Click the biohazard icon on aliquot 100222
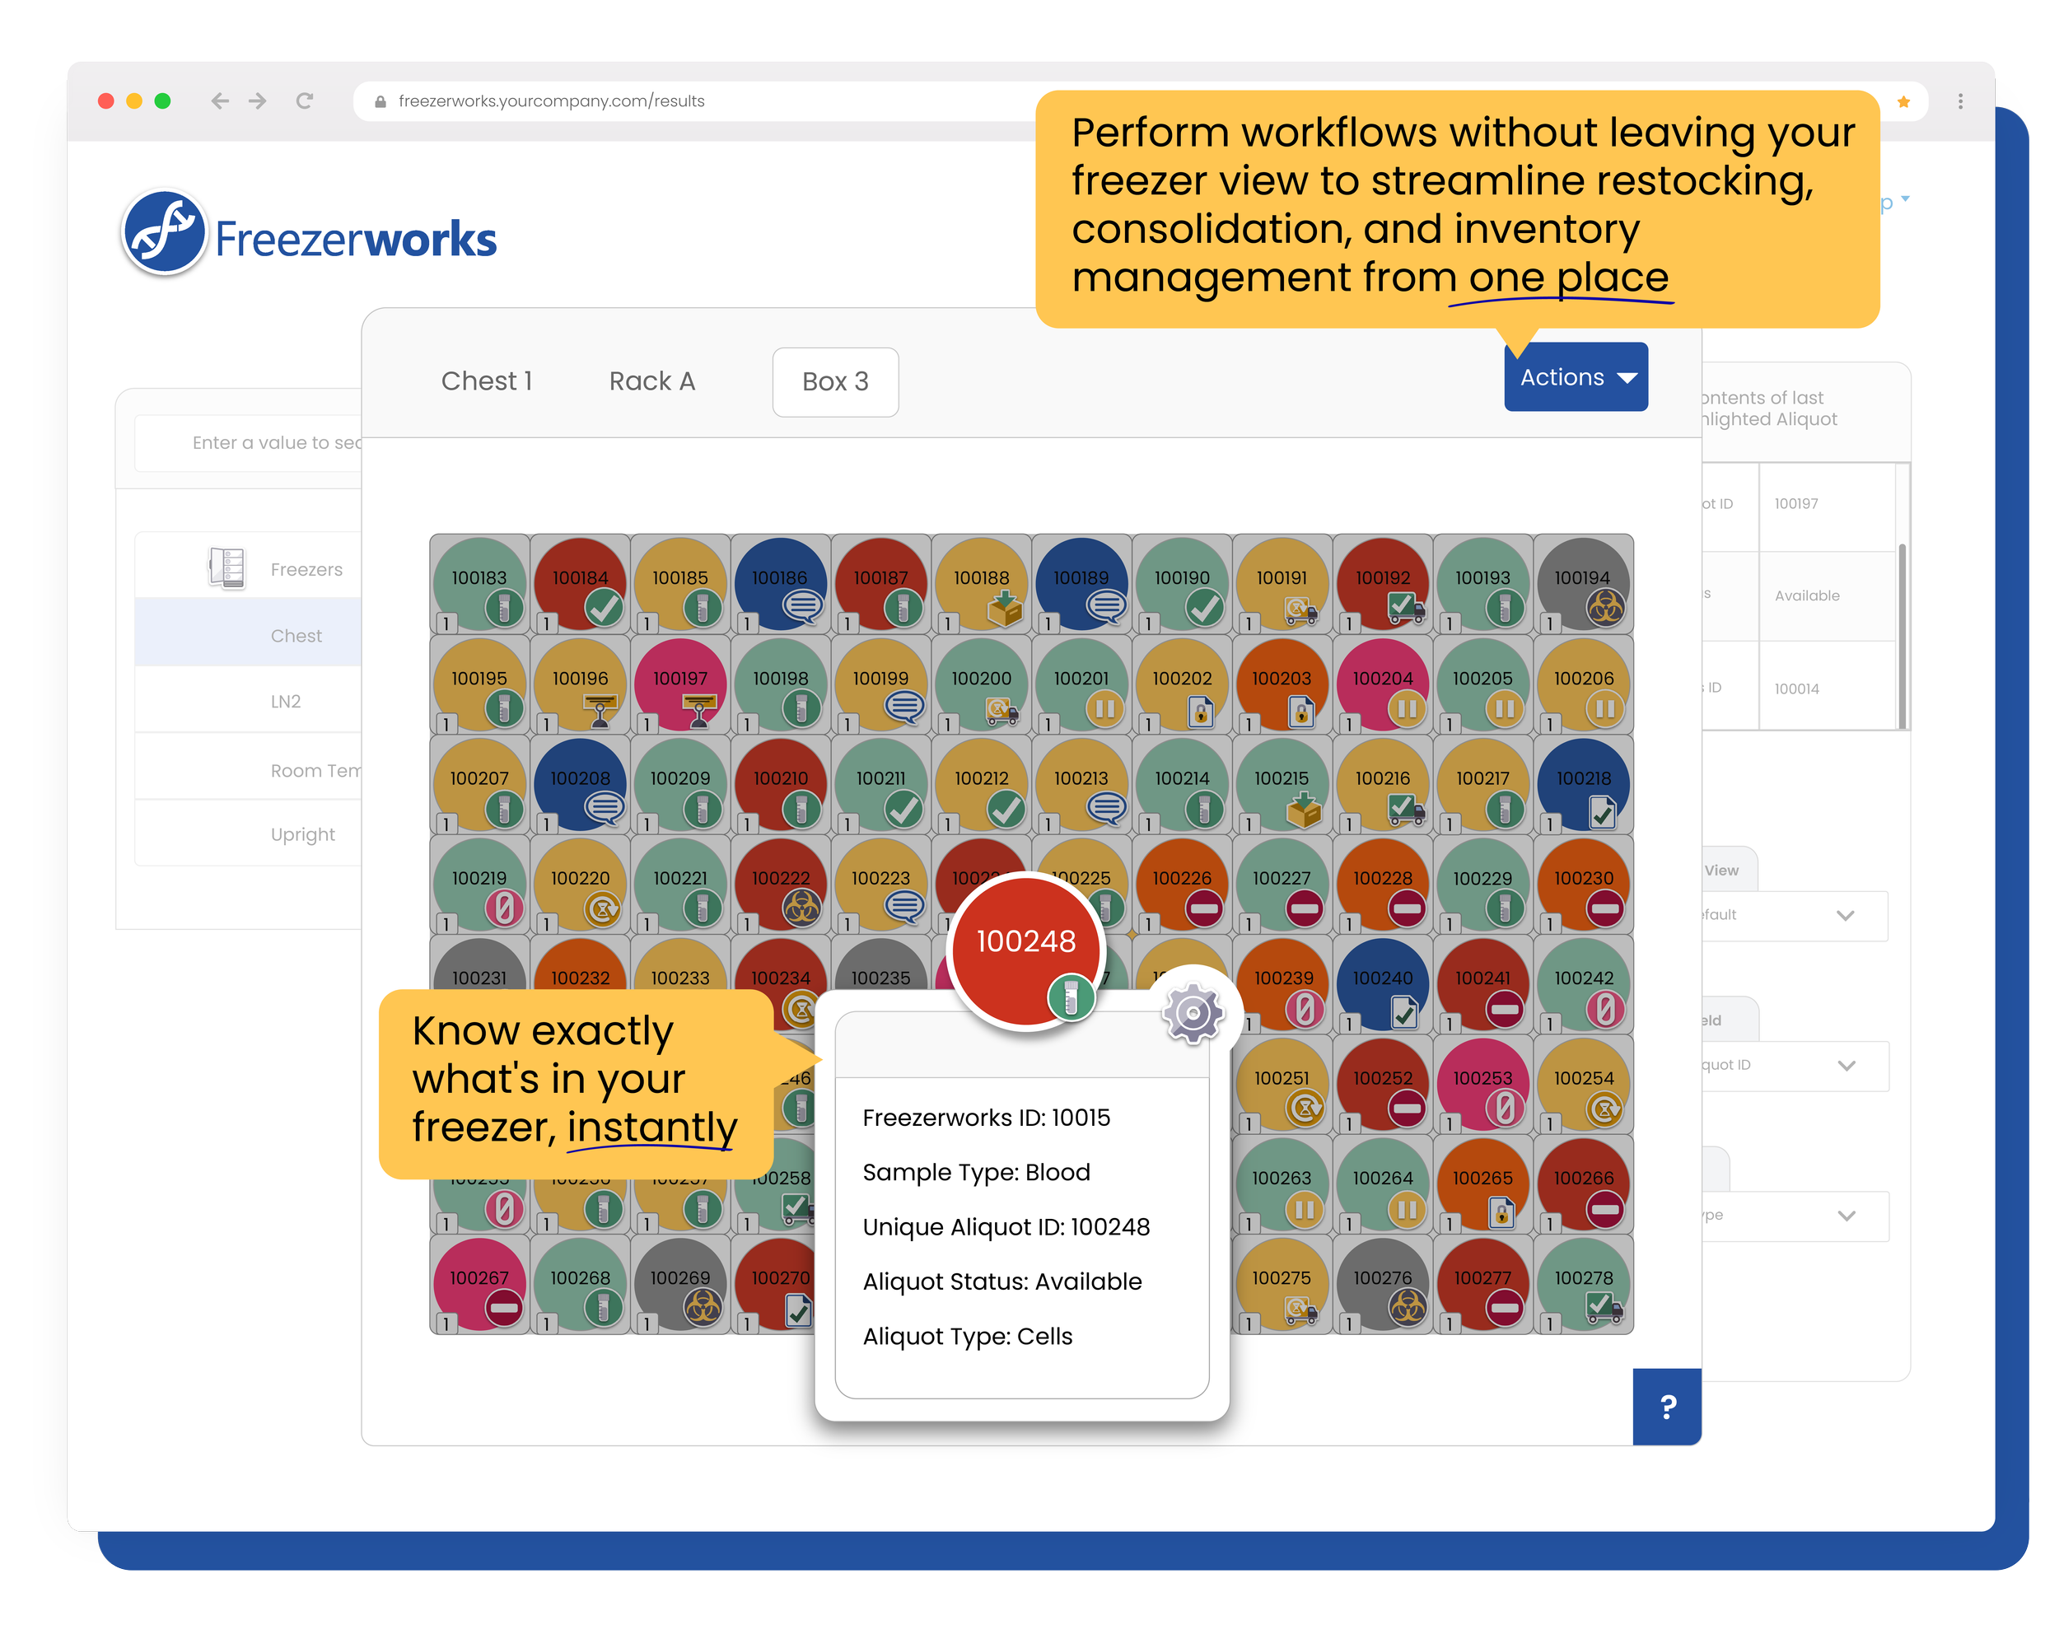 802,908
